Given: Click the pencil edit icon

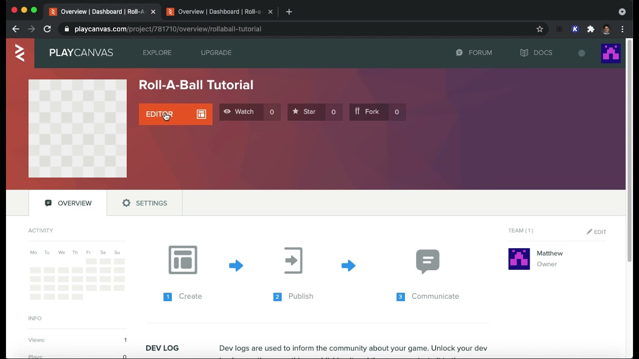Looking at the screenshot, I should pyautogui.click(x=590, y=232).
